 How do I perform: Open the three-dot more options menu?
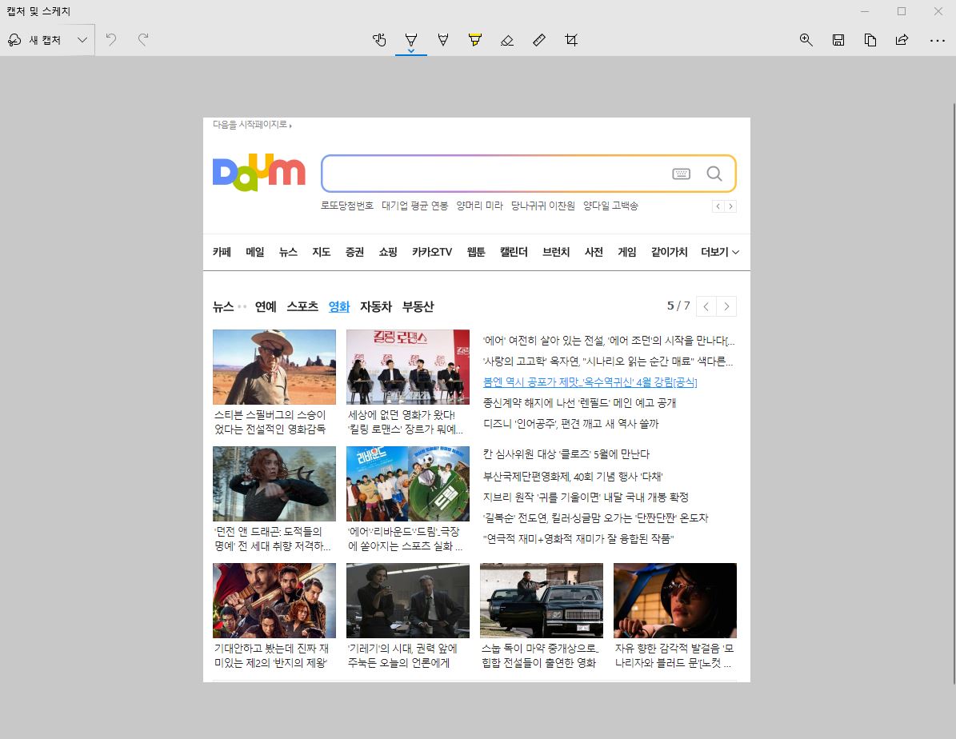(x=938, y=40)
